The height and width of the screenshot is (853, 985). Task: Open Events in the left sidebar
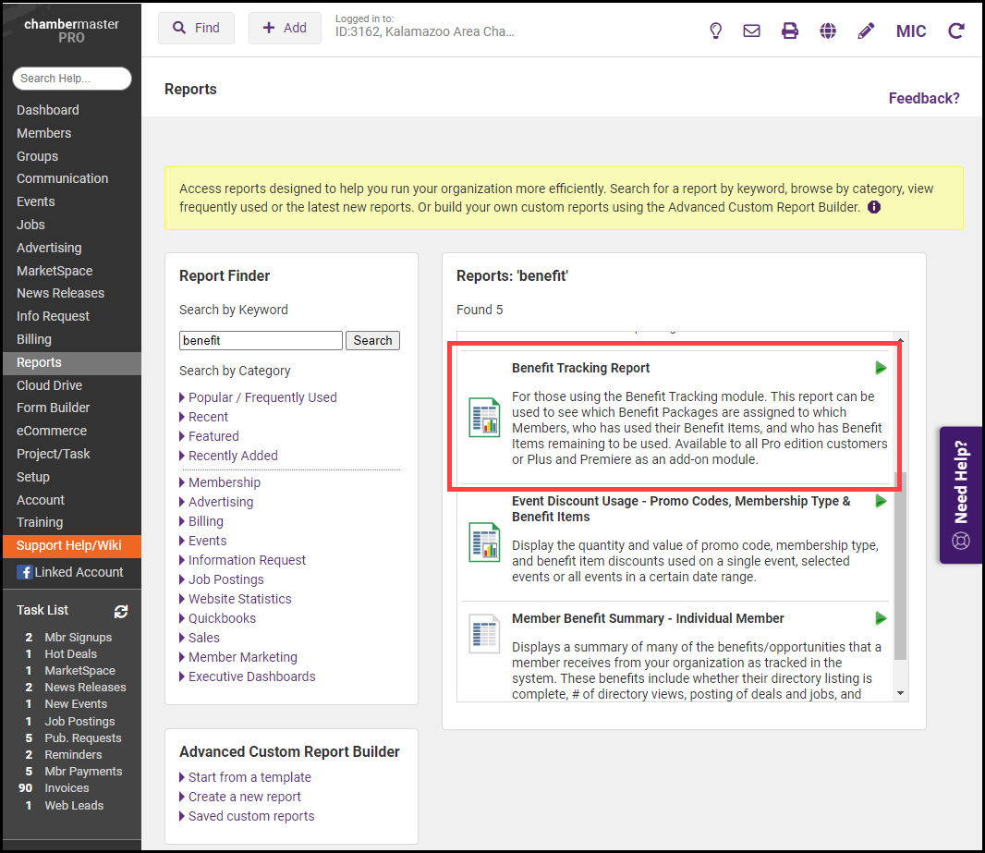tap(36, 201)
